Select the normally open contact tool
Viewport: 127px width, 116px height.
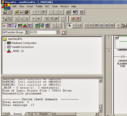(x=75, y=25)
